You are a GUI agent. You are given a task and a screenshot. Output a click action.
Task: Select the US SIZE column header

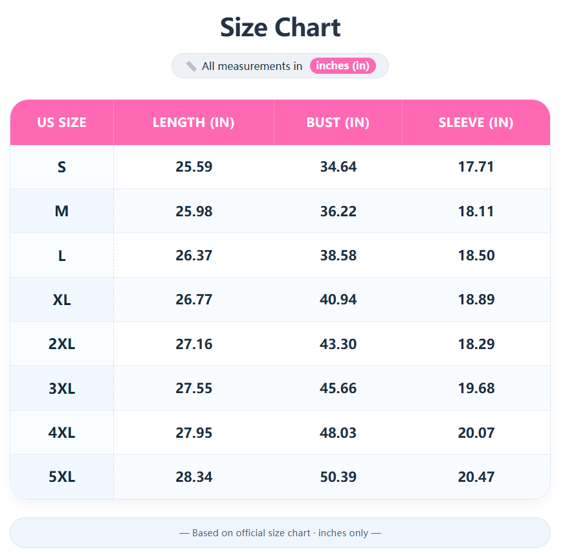point(61,122)
